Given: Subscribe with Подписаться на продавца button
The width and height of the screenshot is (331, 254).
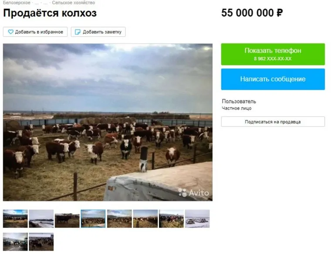Looking at the screenshot, I should (273, 122).
